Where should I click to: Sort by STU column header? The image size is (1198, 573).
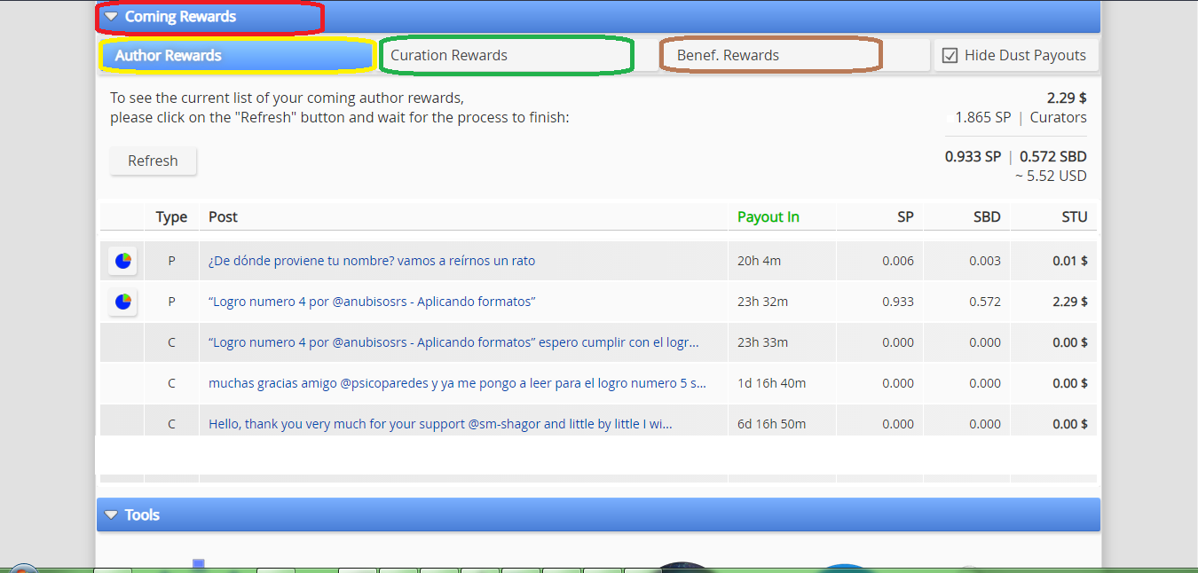pyautogui.click(x=1074, y=216)
